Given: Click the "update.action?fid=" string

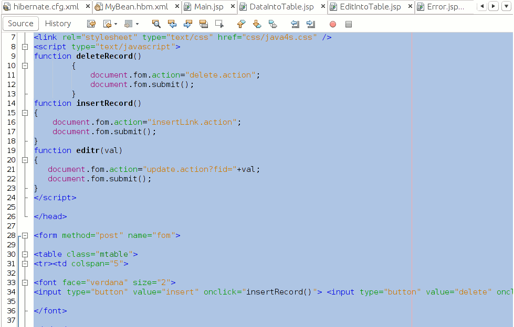Looking at the screenshot, I should [x=190, y=170].
